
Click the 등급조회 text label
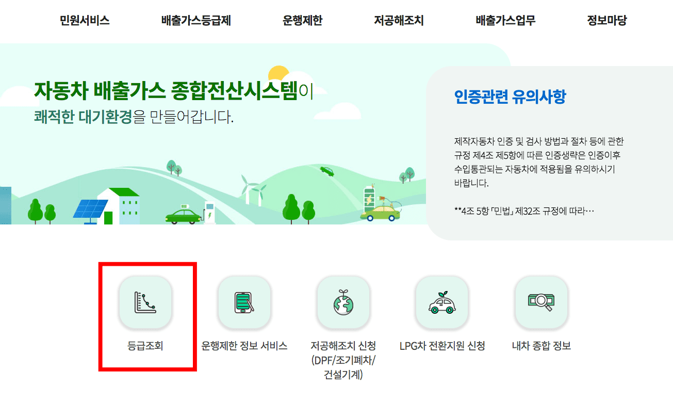(145, 346)
